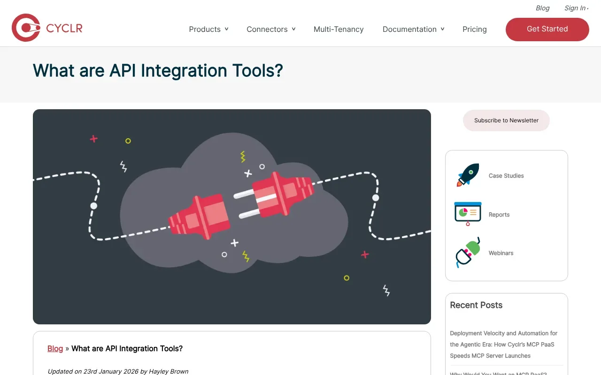Open the Connectors dropdown chevron
This screenshot has height=375, width=601.
click(293, 29)
